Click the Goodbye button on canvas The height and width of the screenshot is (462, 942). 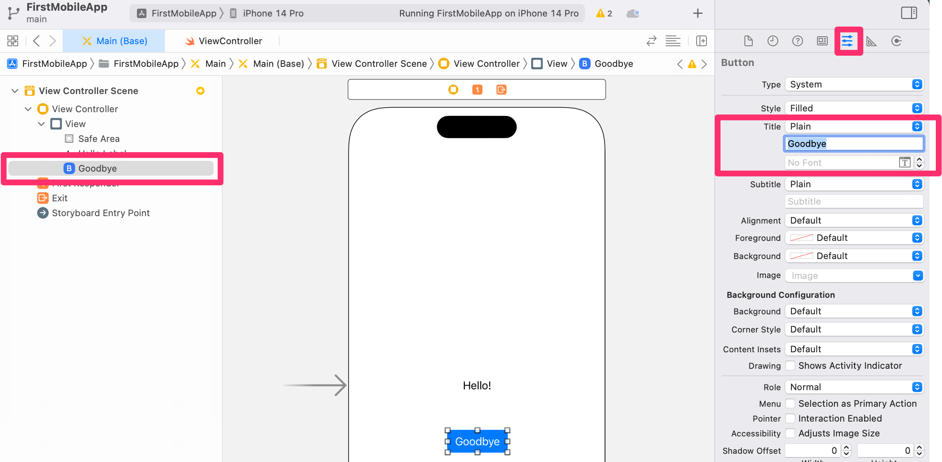click(478, 441)
